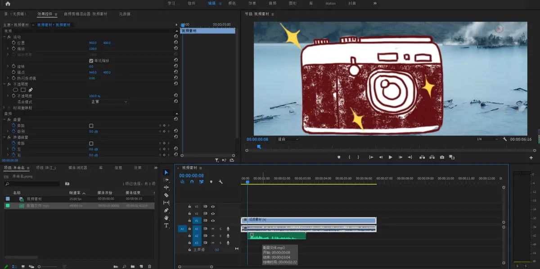Screen dimensions: 540x269
Task: Select the Type tool
Action: [x=166, y=225]
